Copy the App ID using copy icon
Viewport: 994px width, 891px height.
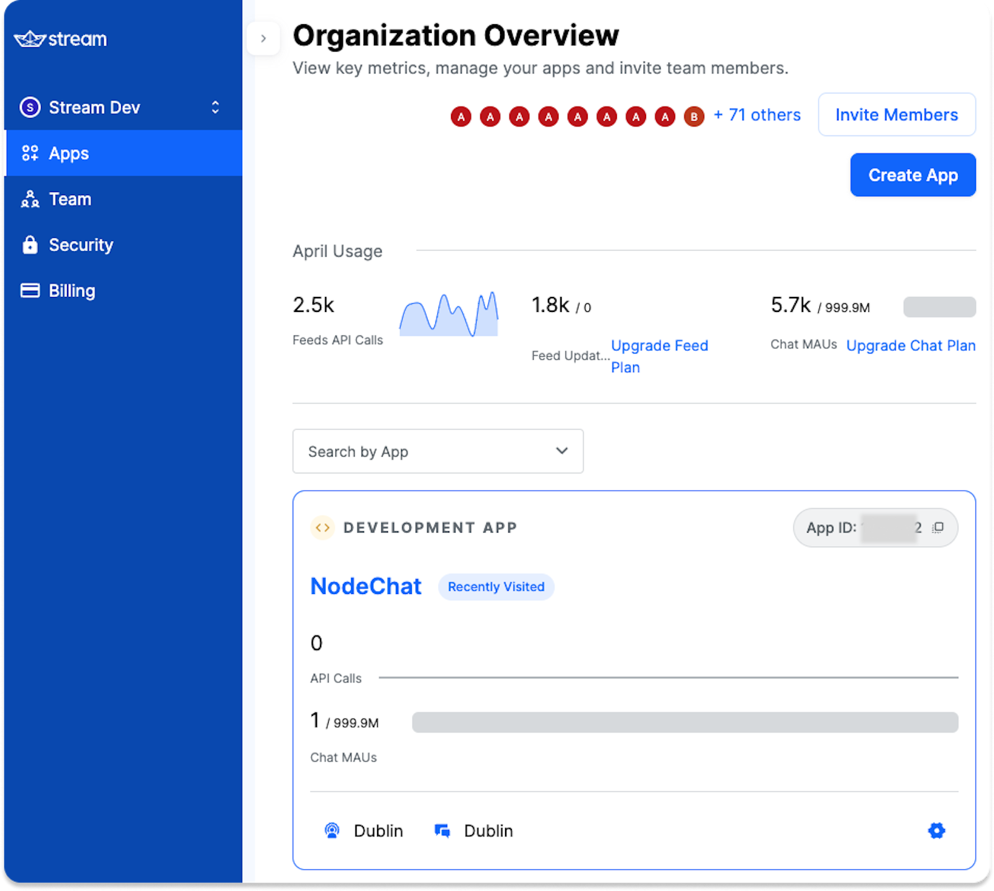pos(938,528)
